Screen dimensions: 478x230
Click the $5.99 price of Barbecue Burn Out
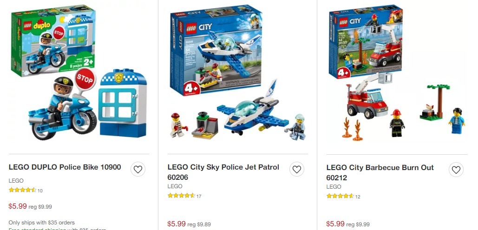click(x=335, y=224)
